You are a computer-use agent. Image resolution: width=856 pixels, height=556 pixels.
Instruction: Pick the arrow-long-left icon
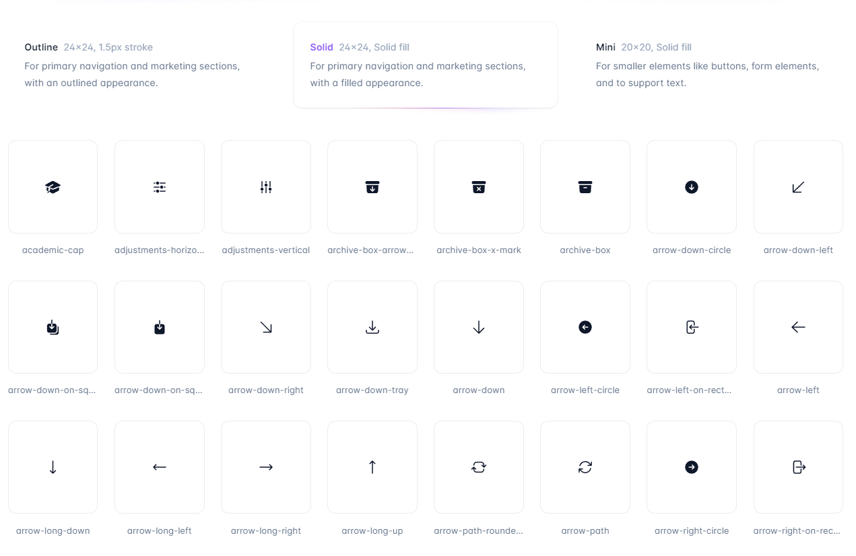[x=160, y=467]
